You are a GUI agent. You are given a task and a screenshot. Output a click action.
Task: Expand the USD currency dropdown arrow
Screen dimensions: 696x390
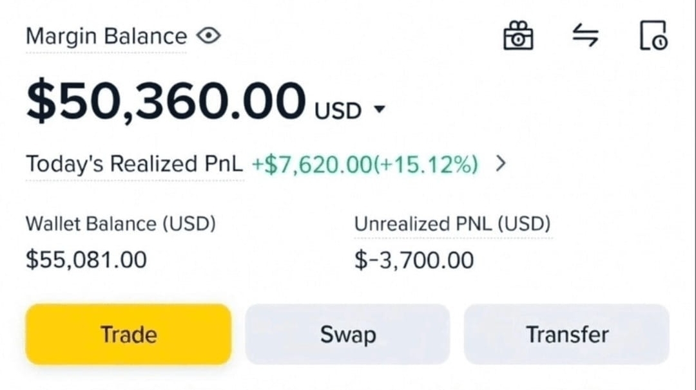pos(379,110)
